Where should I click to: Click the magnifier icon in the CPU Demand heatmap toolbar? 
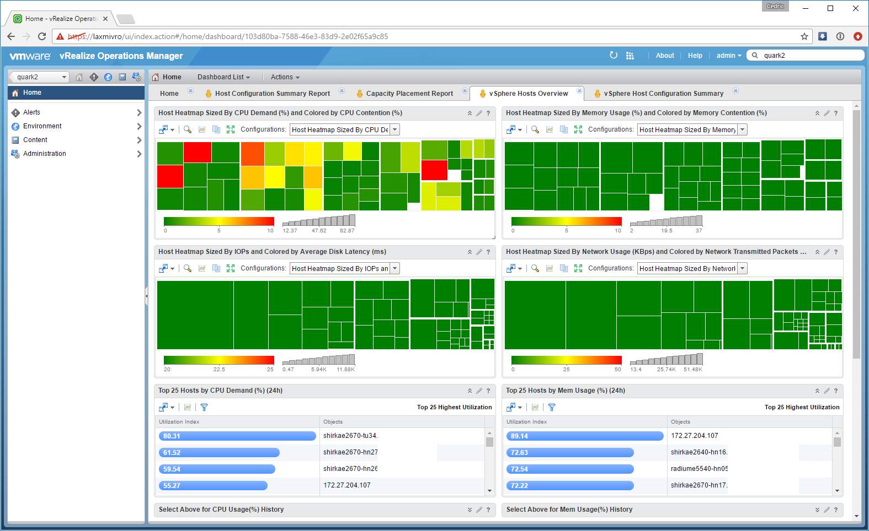coord(188,129)
